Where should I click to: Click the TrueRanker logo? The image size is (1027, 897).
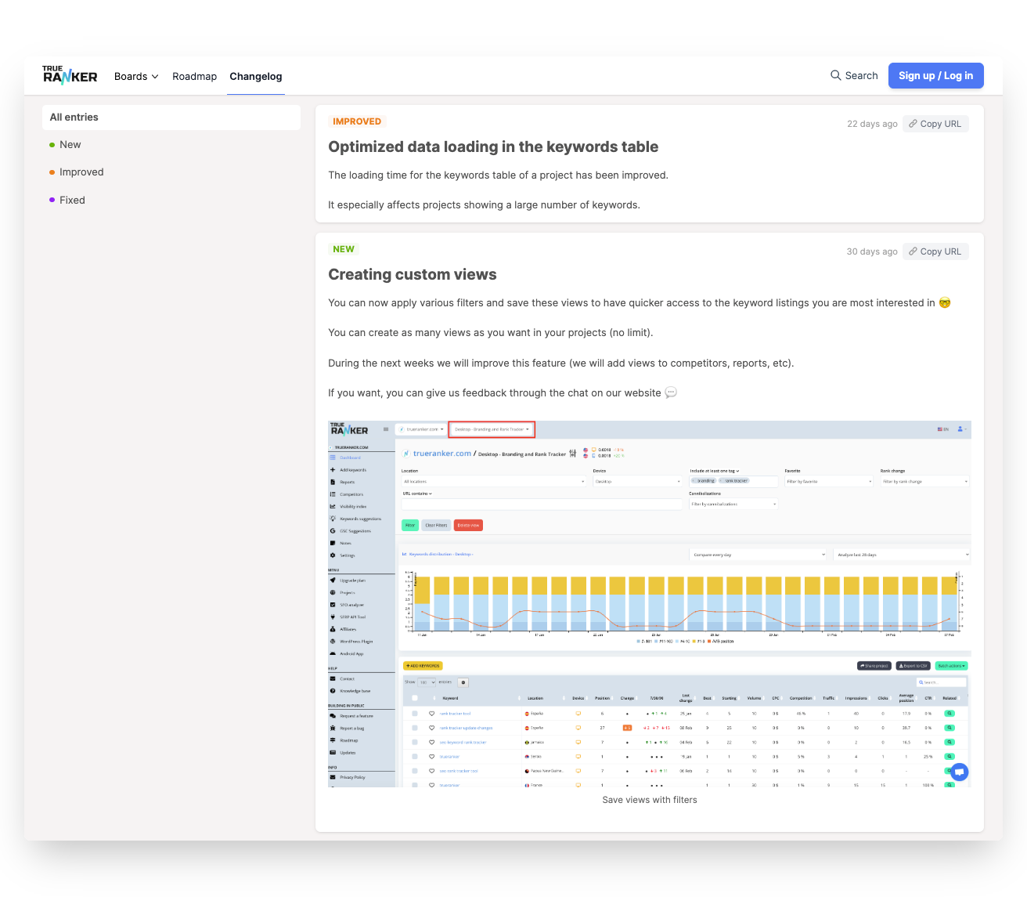coord(70,75)
